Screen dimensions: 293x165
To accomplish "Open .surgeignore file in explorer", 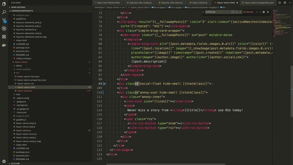I will [x=22, y=109].
